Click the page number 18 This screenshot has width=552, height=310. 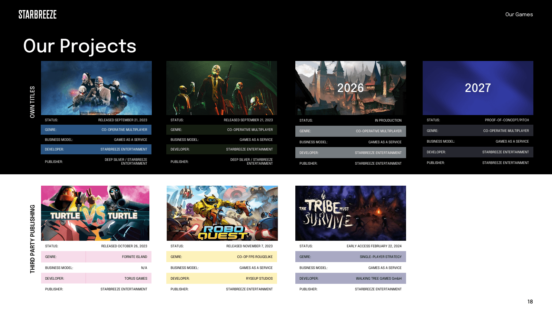point(530,302)
